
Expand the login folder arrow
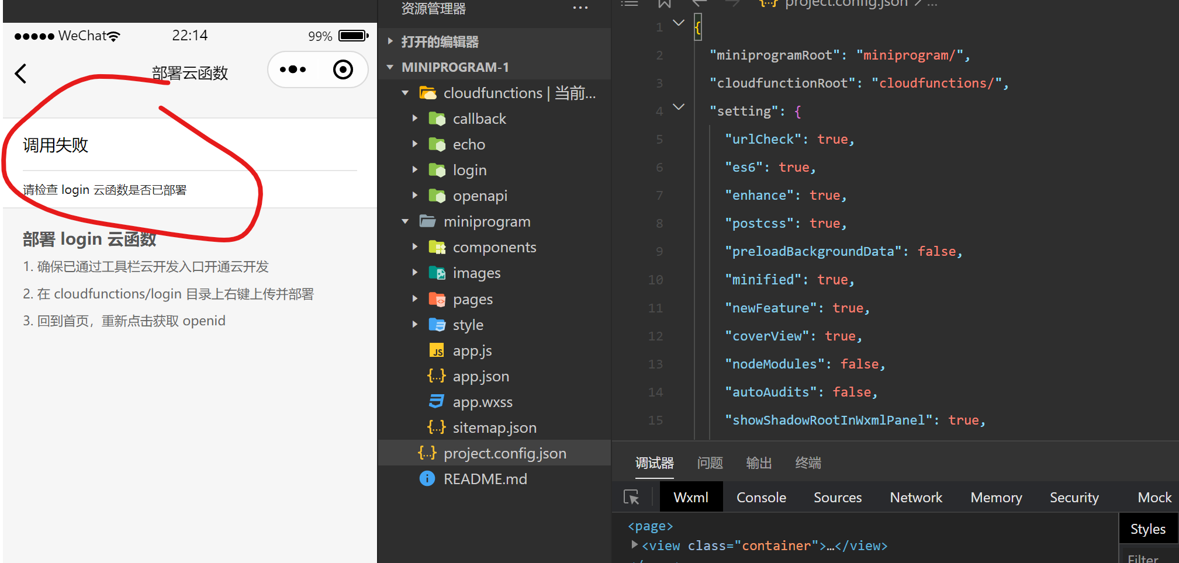click(x=415, y=170)
